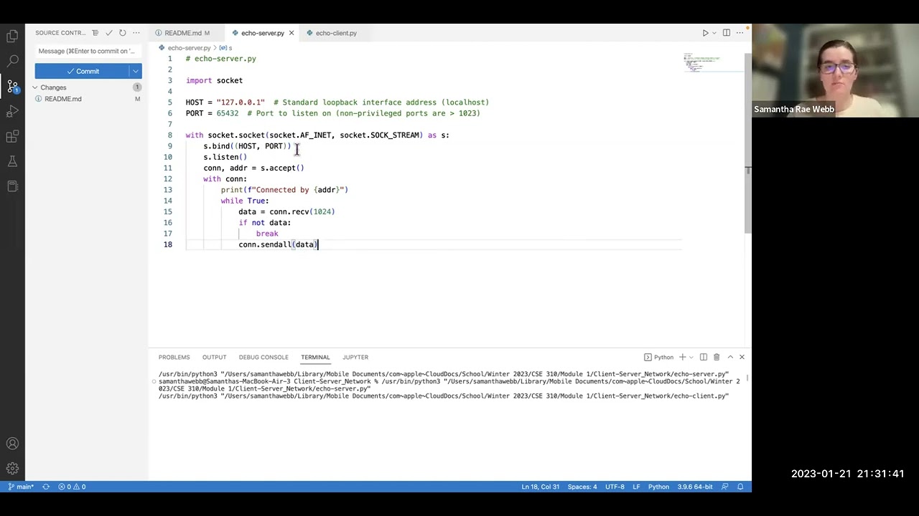
Task: Select the Python language mode in status bar
Action: (x=658, y=487)
